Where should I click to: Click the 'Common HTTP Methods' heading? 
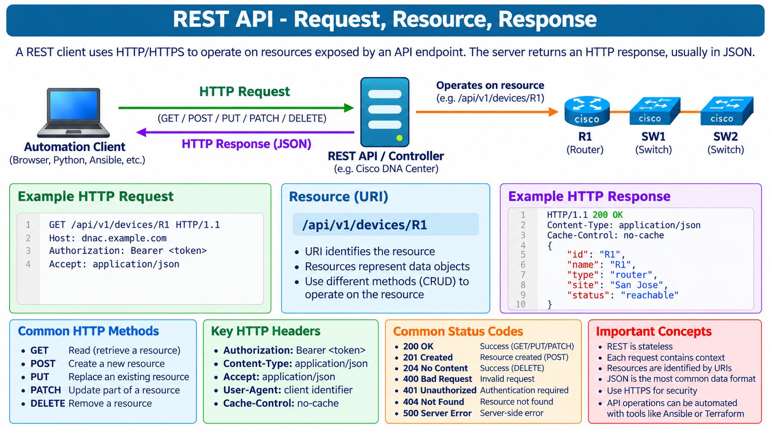click(88, 331)
